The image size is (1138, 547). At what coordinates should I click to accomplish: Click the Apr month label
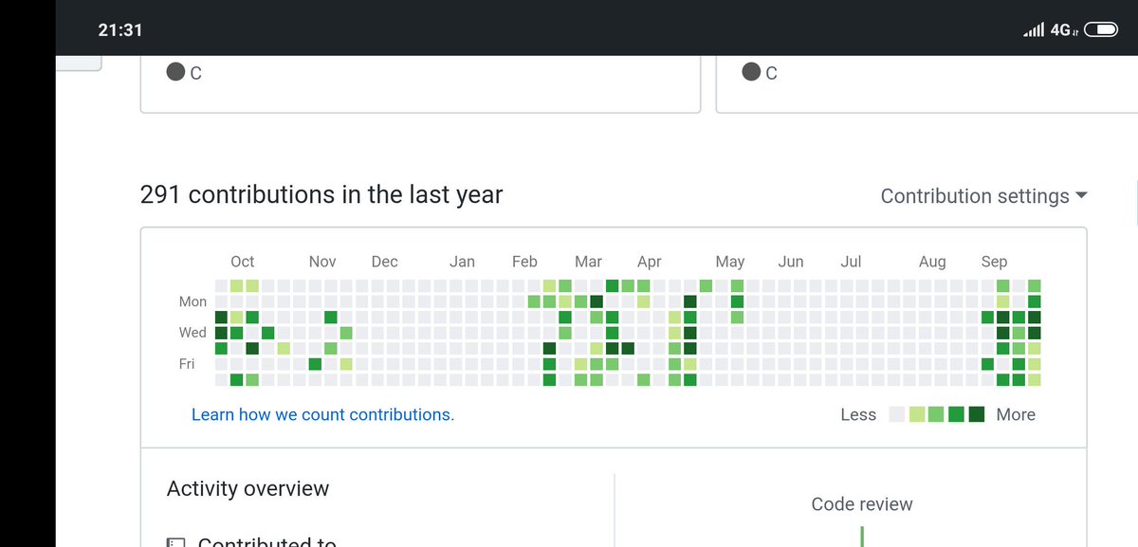pyautogui.click(x=650, y=262)
